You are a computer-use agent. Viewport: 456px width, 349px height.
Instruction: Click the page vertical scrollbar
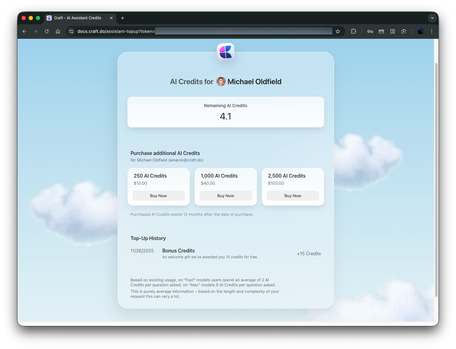436,179
